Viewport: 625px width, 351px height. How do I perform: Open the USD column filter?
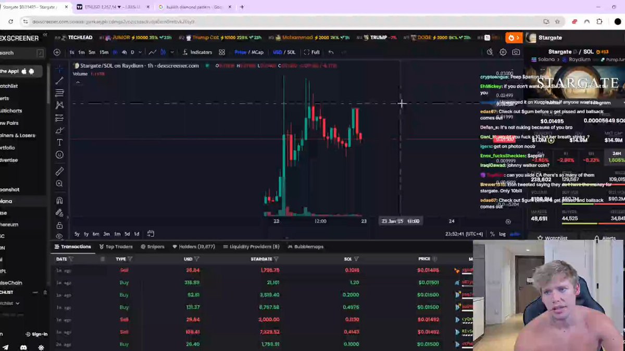[x=197, y=259]
